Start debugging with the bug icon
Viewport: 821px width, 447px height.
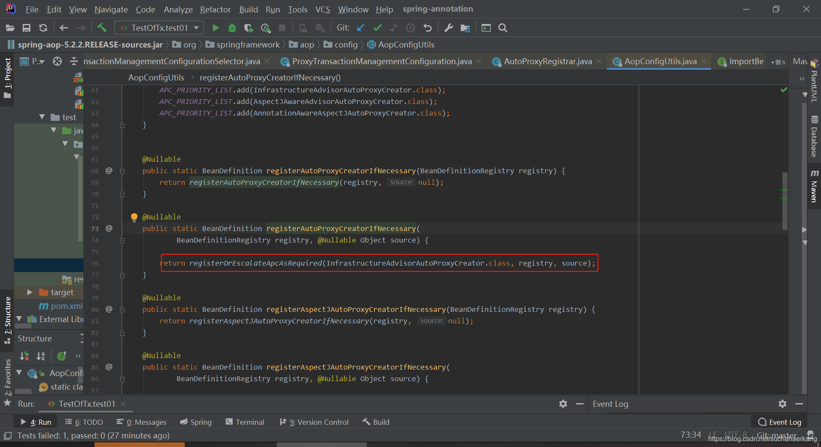click(232, 28)
